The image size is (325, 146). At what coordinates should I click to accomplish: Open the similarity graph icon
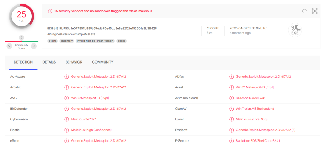click(x=315, y=11)
